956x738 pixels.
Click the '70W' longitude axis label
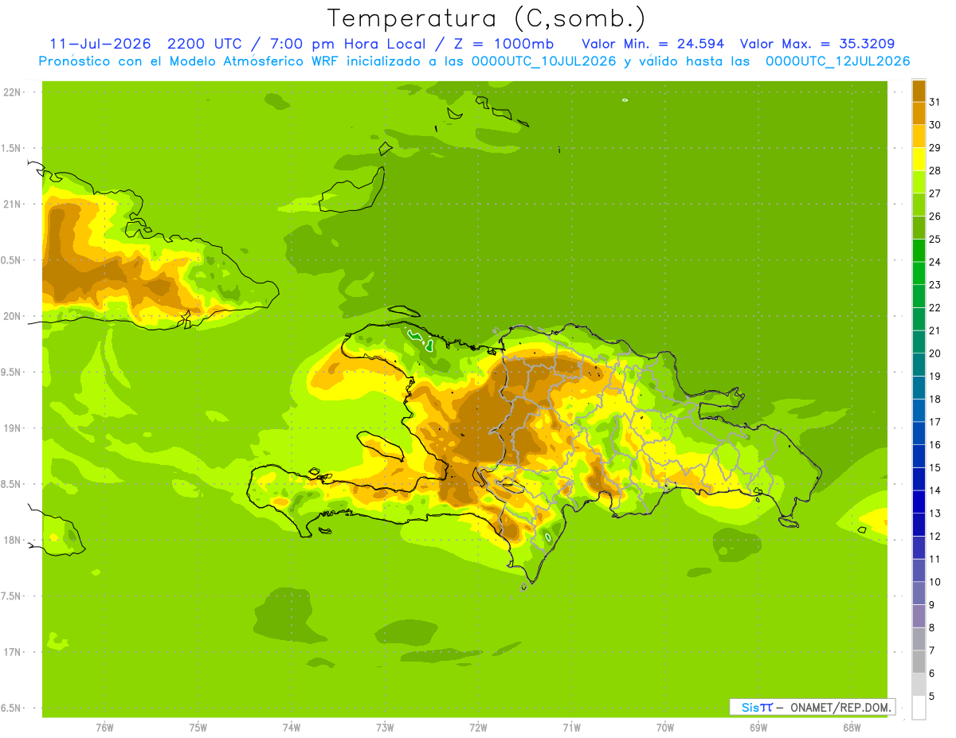[665, 727]
